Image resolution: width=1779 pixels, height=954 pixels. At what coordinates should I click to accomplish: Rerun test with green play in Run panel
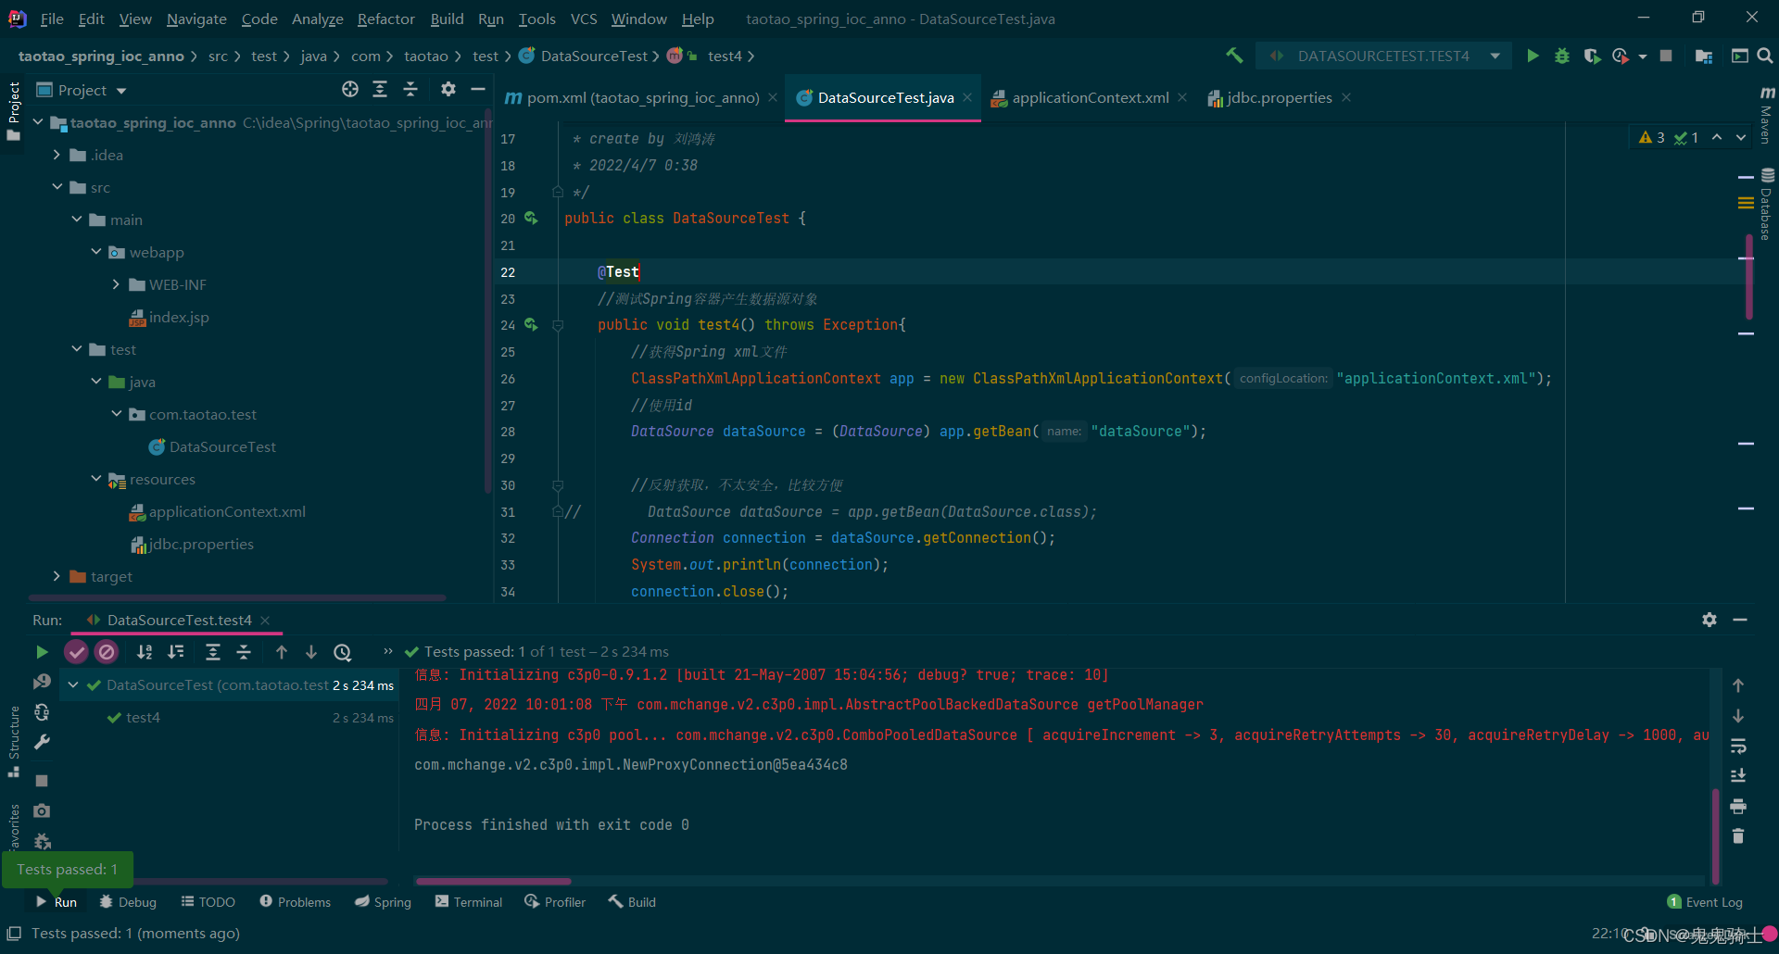42,652
